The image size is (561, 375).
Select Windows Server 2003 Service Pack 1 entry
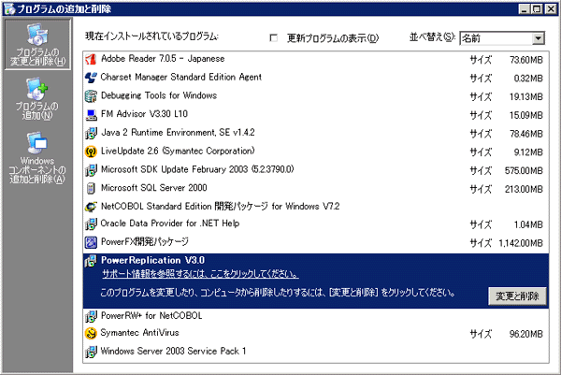click(x=316, y=352)
